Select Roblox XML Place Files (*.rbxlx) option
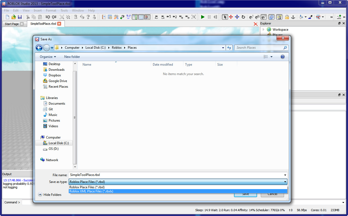Viewport: 348px width, 216px height. point(178,191)
